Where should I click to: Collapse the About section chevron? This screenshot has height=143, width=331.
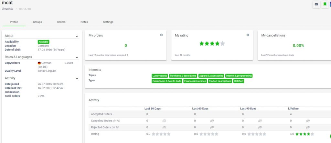coord(77,36)
